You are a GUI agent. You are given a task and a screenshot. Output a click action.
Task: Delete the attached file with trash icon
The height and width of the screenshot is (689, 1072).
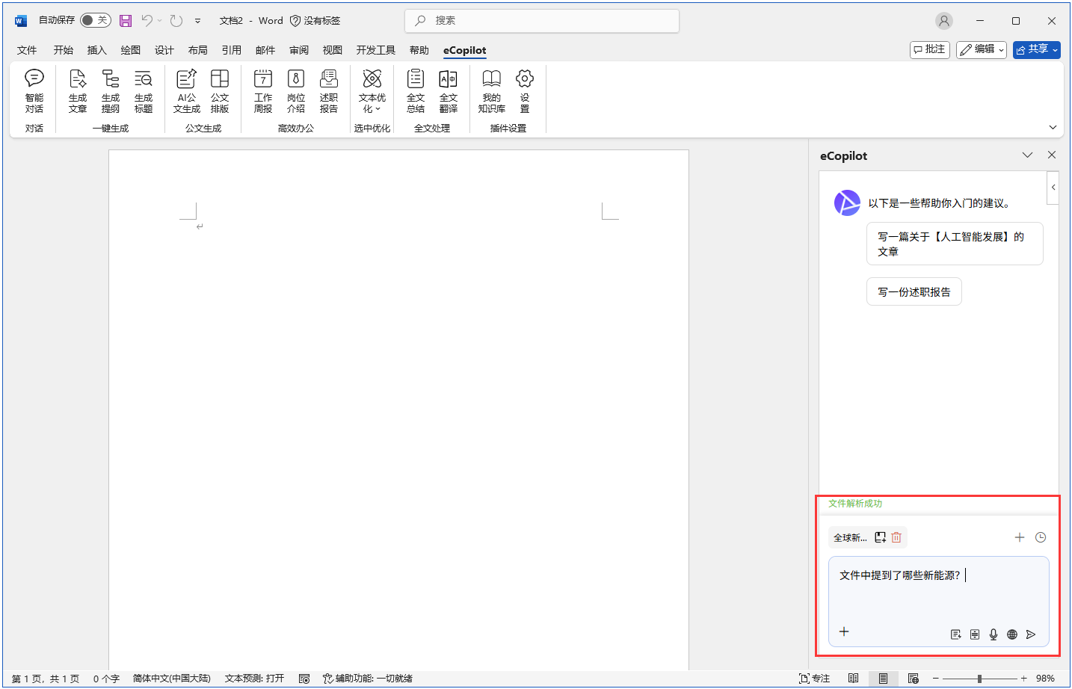(x=896, y=537)
